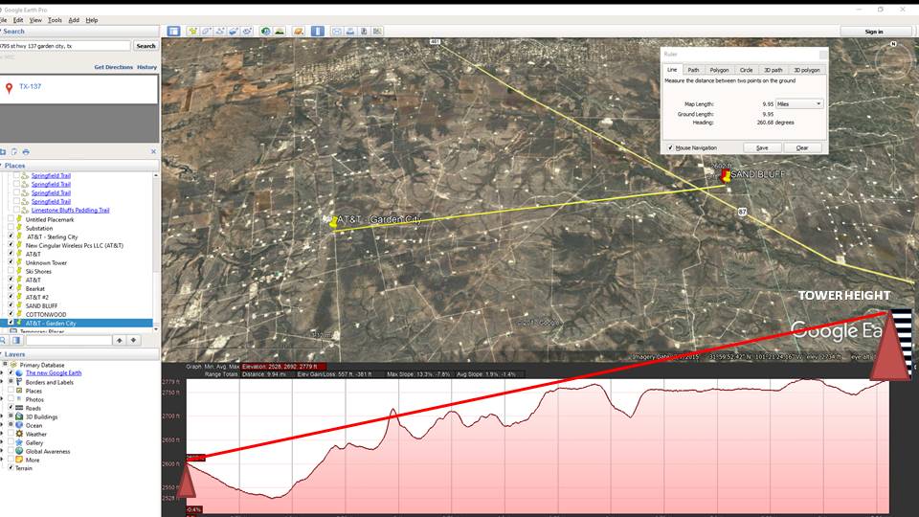Toggle Mouse Navigation checkbox in Ruler dialog

670,147
